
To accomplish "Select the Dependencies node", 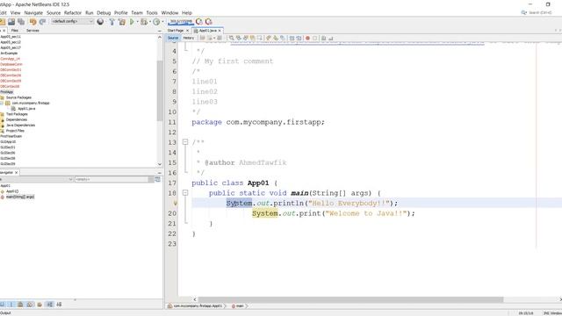I will pos(17,119).
